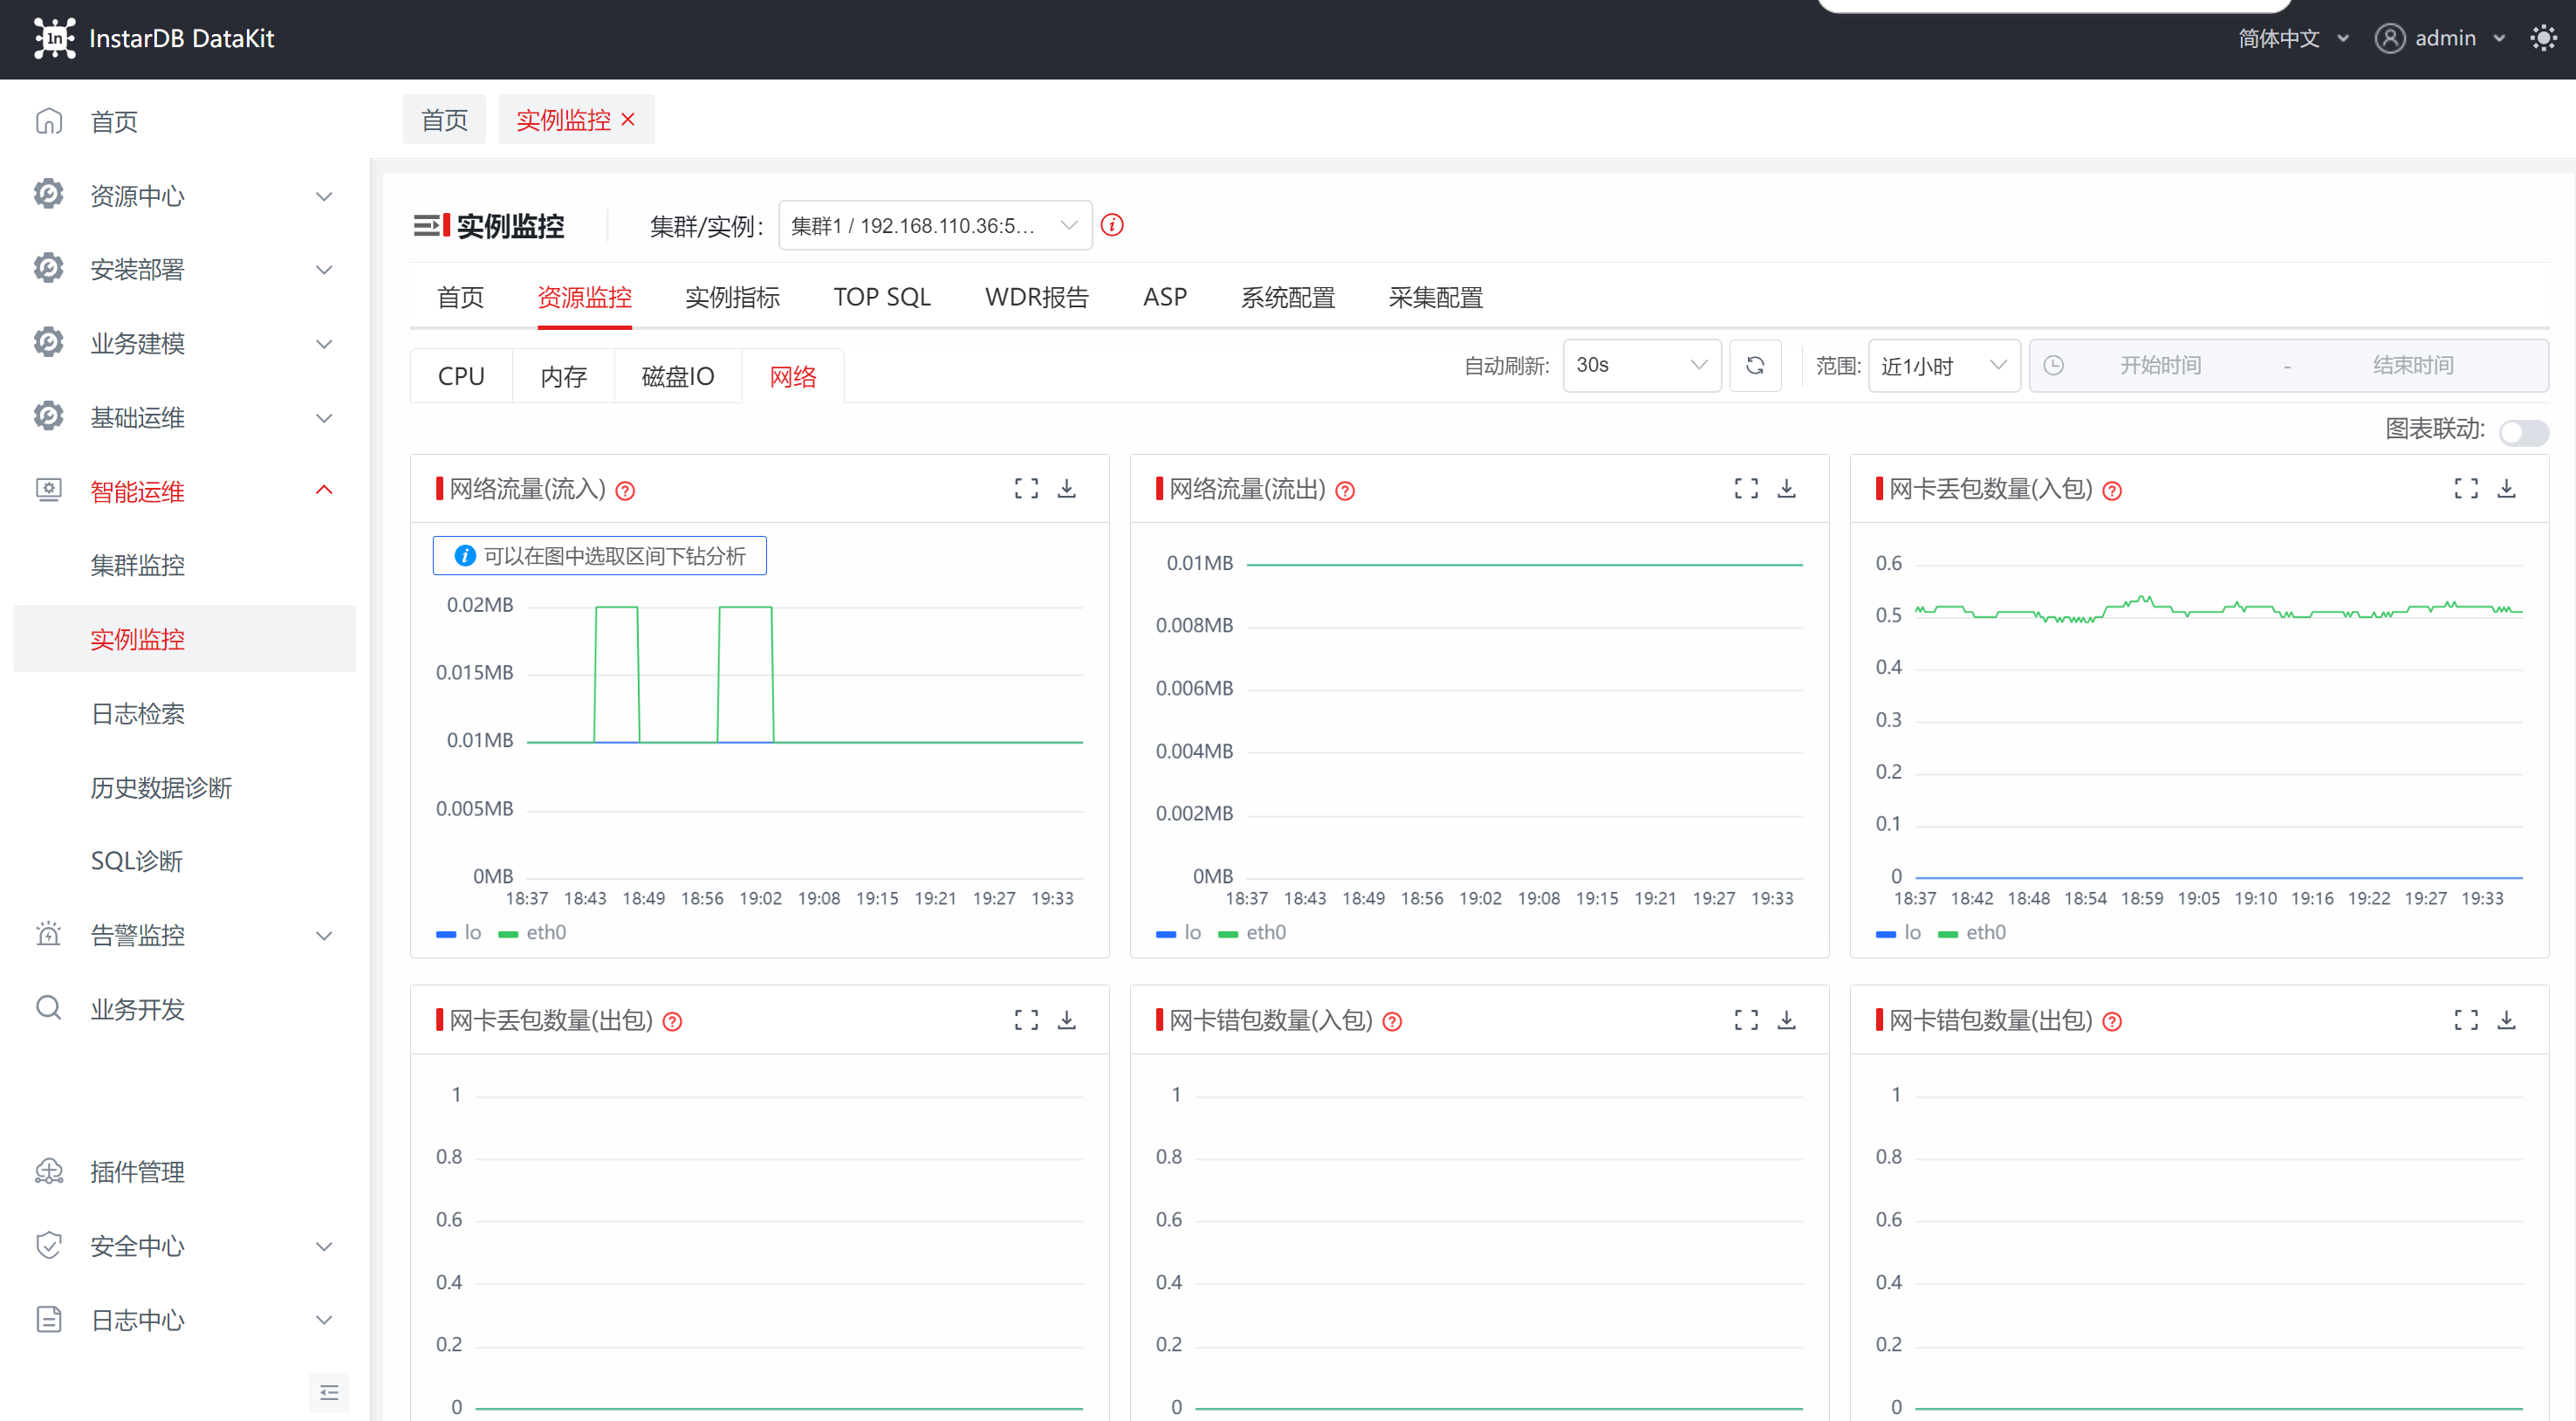The width and height of the screenshot is (2576, 1421).
Task: Toggle the light/dark theme sun icon
Action: click(2543, 38)
